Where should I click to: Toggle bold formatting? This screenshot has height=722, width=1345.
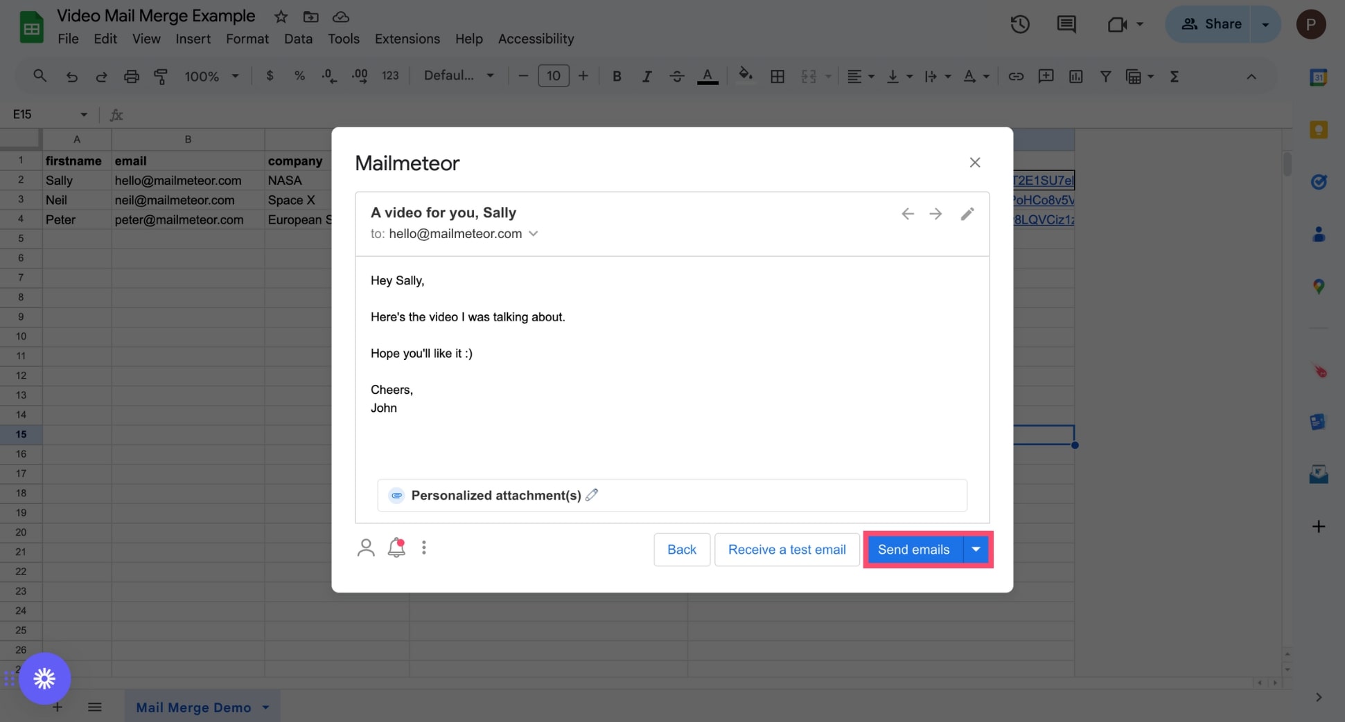[617, 76]
